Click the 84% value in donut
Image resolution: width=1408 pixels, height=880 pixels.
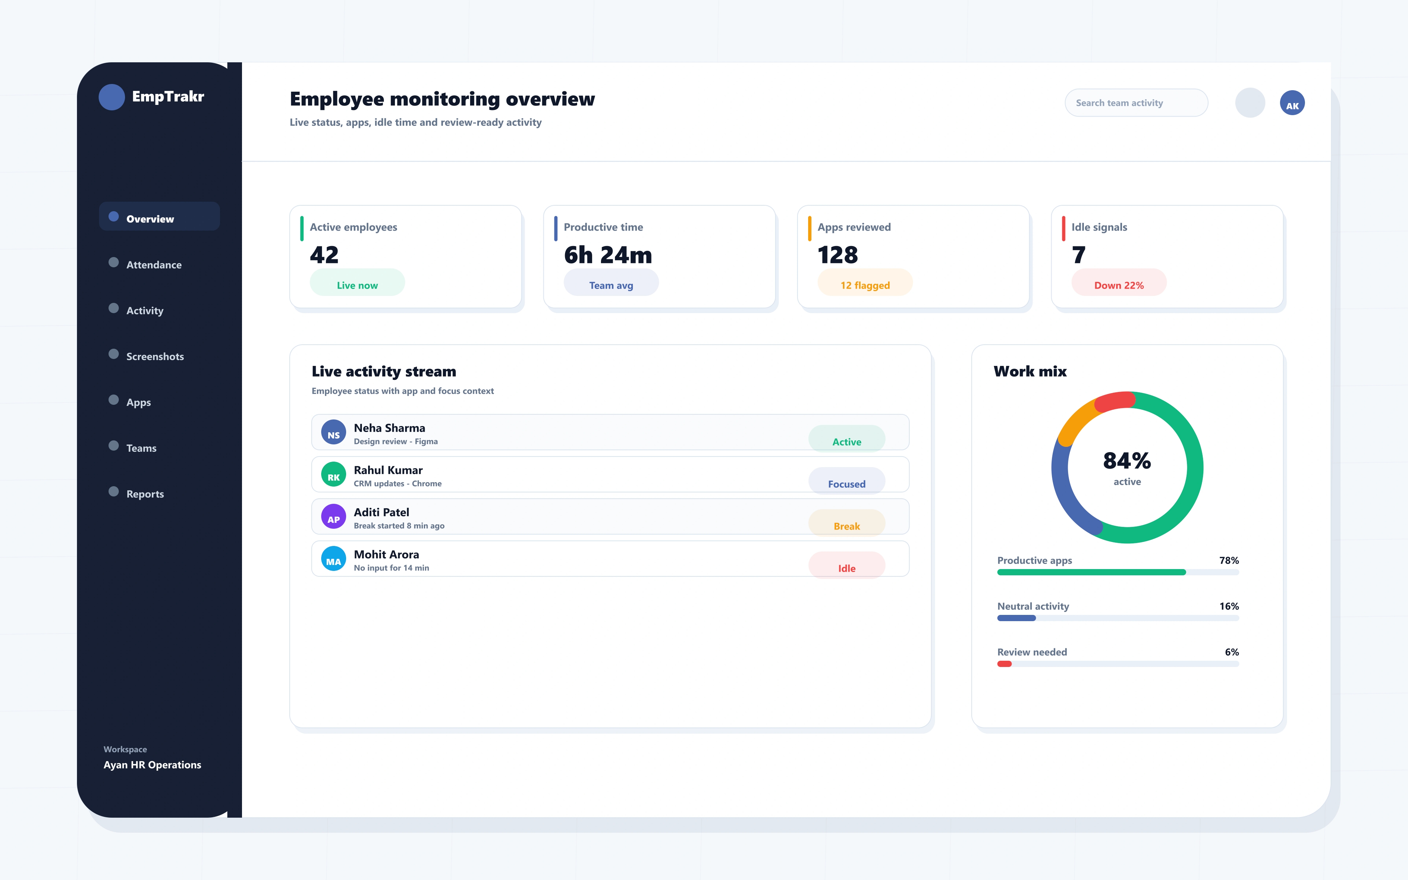point(1127,461)
